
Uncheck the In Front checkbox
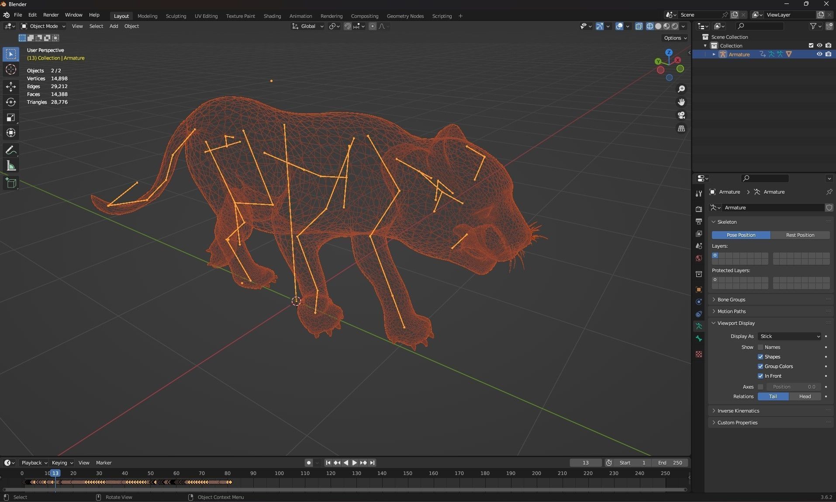click(x=760, y=376)
